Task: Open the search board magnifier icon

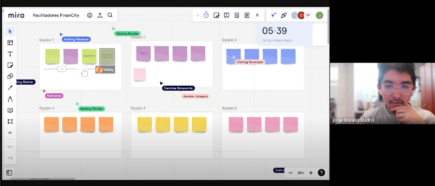Action: click(x=110, y=15)
